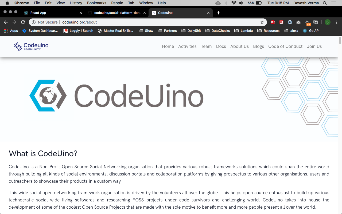The image size is (342, 214).
Task: Open the Notification Center list icon
Action: click(333, 3)
